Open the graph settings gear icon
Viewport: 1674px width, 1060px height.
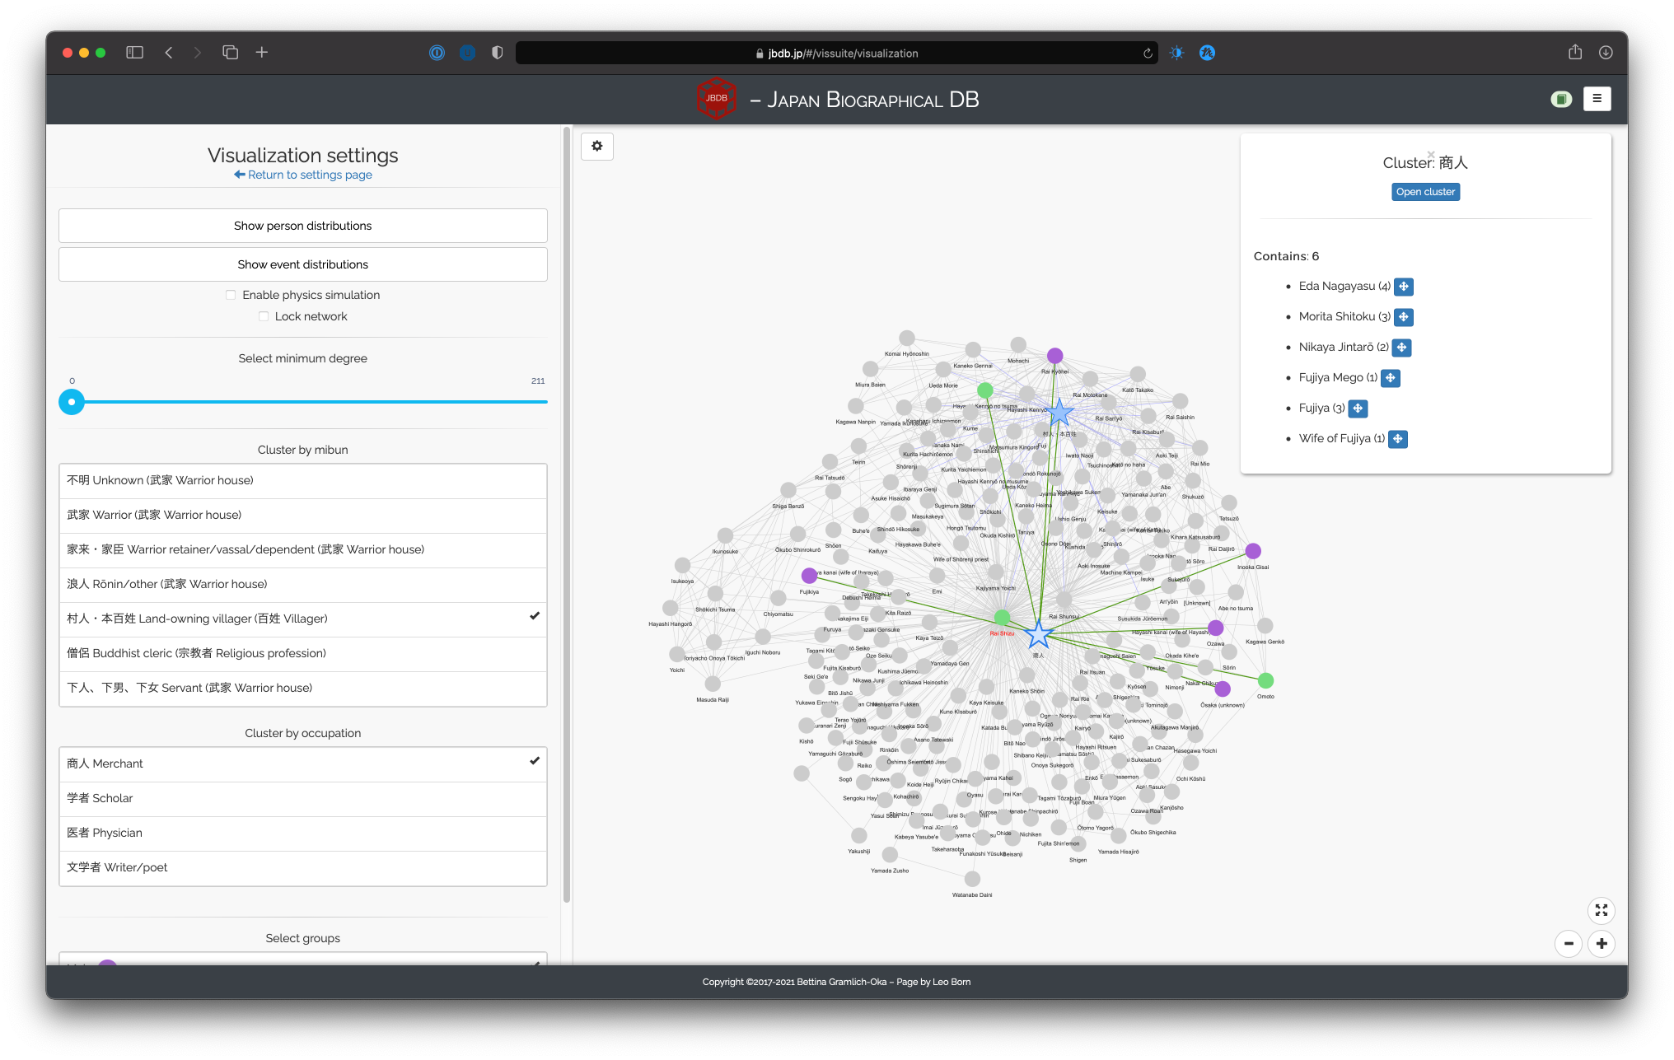pyautogui.click(x=596, y=147)
